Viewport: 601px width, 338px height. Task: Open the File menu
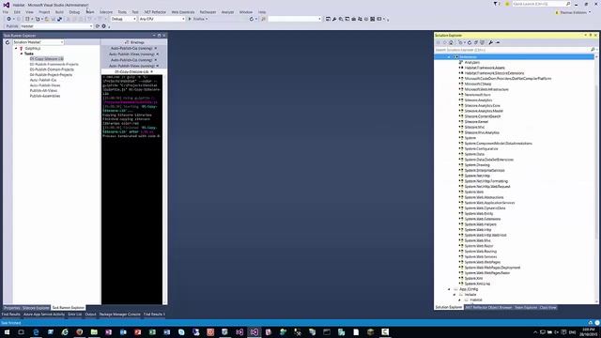click(6, 12)
